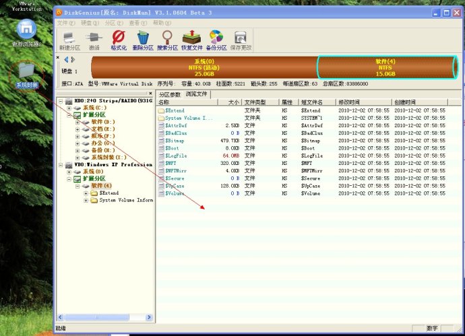The height and width of the screenshot is (336, 465).
Task: Sort file list by 修改时间 column
Action: pyautogui.click(x=364, y=102)
